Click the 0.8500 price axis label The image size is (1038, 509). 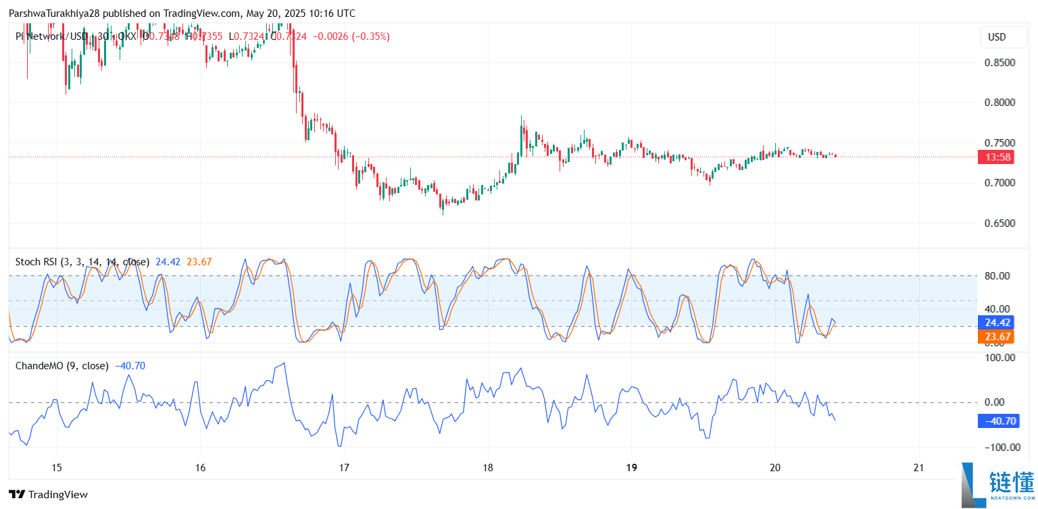coord(997,63)
